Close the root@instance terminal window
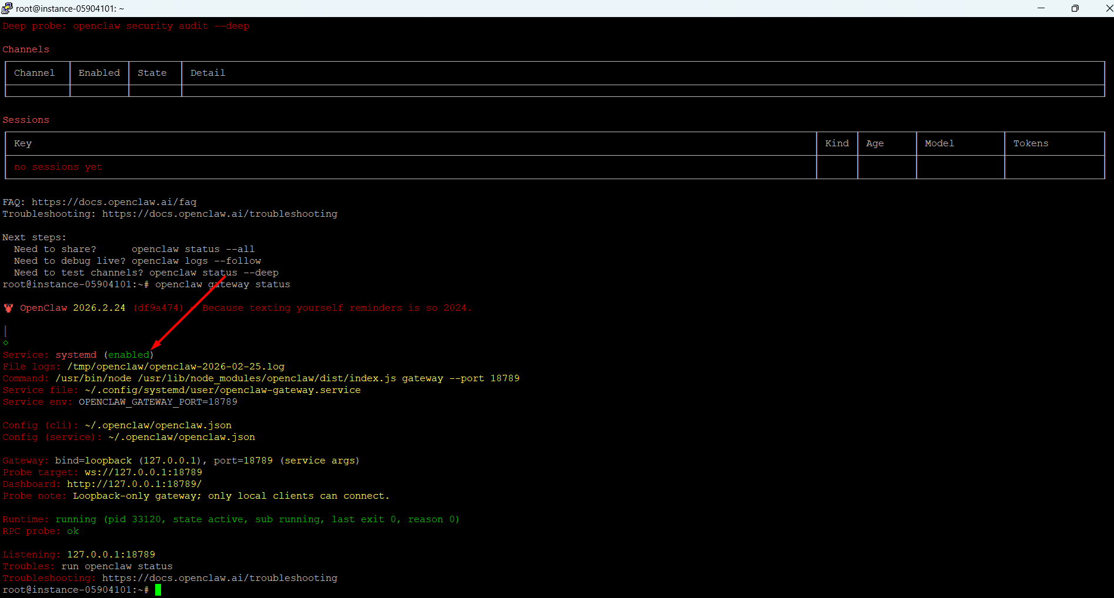The width and height of the screenshot is (1114, 598). [x=1108, y=8]
